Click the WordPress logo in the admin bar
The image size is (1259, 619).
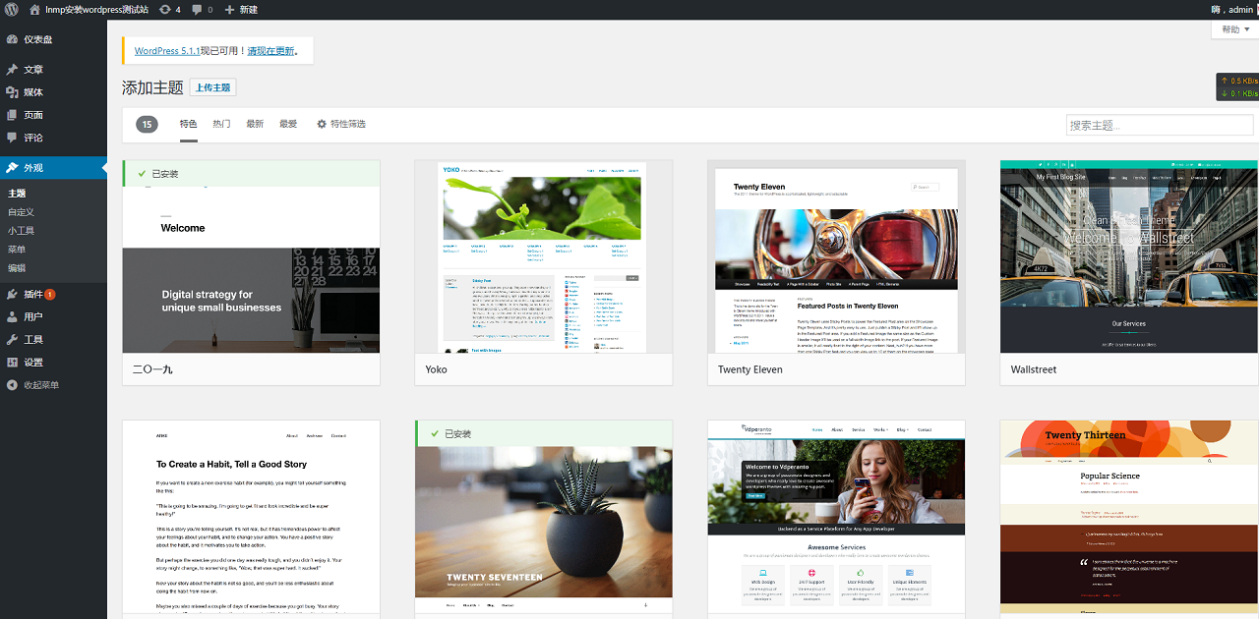coord(11,10)
